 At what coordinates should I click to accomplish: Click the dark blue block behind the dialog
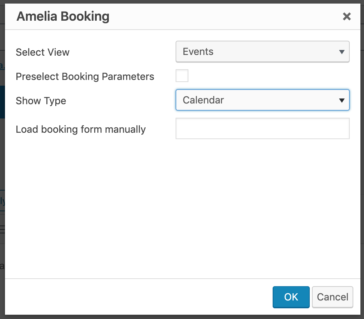pyautogui.click(x=2, y=102)
